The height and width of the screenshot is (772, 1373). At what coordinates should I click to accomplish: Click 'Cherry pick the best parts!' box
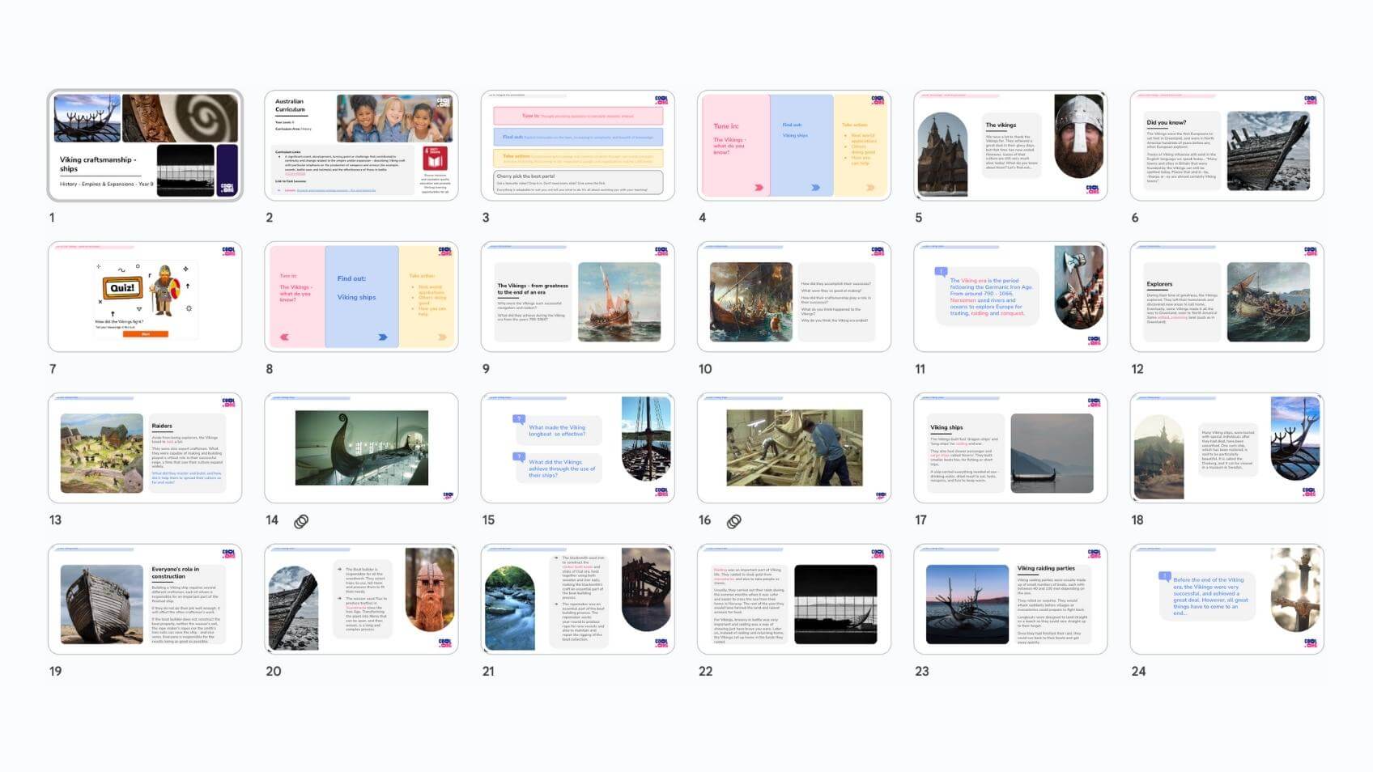coord(578,182)
